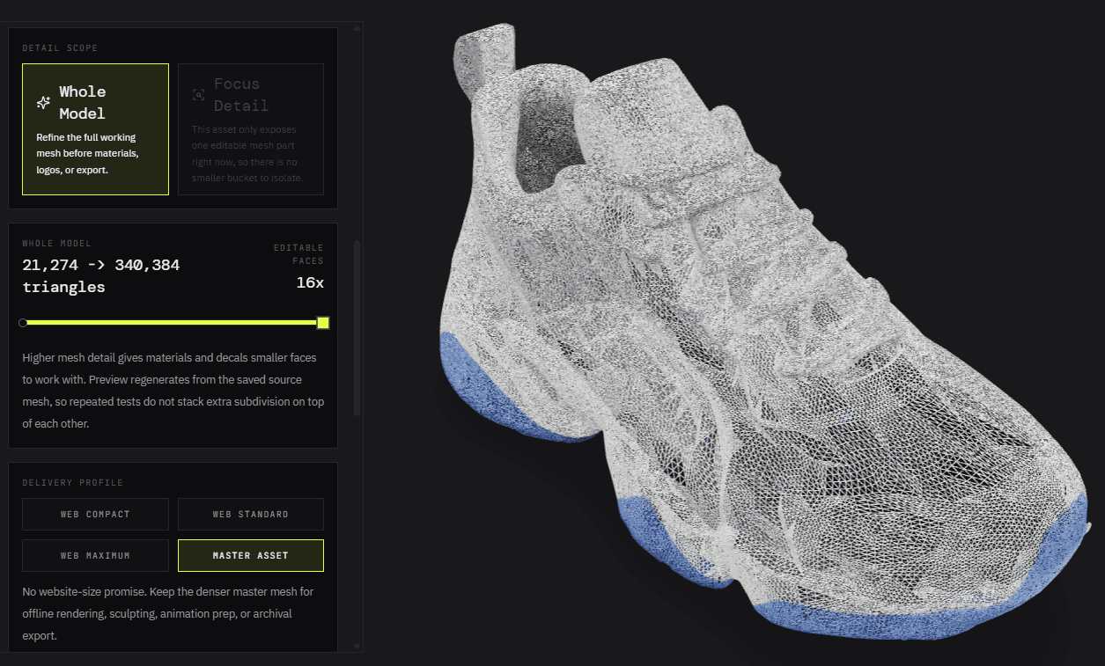This screenshot has height=666, width=1105.
Task: Click the 'Delivery Profile' section label
Action: tap(73, 482)
